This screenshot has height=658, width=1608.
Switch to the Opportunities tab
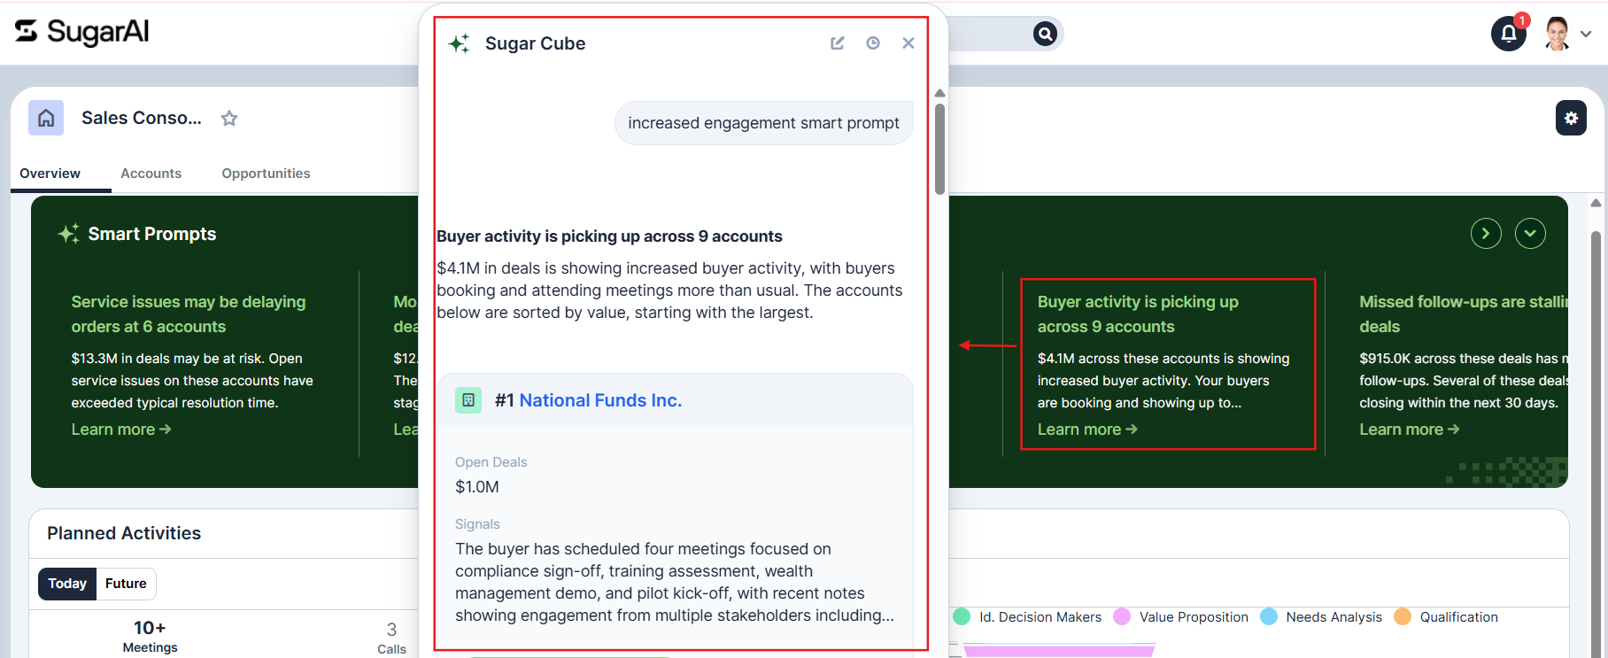[x=266, y=174]
